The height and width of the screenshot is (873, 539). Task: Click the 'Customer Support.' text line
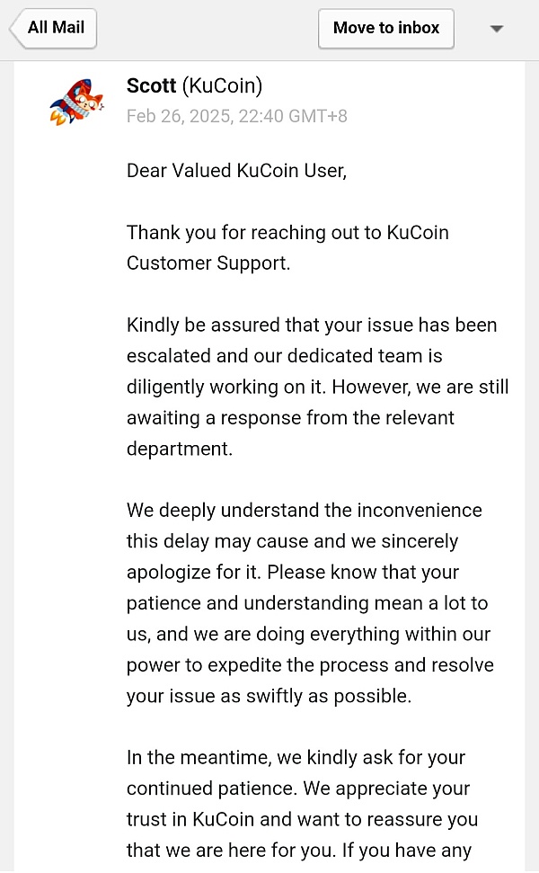point(208,263)
